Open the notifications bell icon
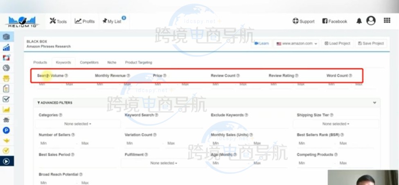 (x=359, y=21)
